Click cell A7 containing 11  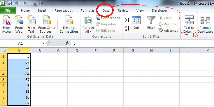coord(19,91)
